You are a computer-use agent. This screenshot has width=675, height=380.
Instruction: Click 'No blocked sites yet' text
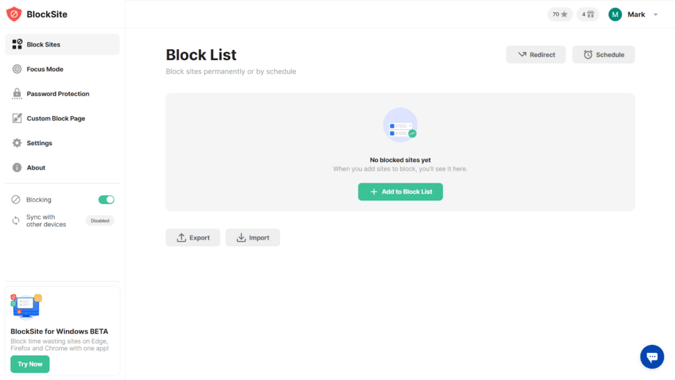pyautogui.click(x=400, y=160)
